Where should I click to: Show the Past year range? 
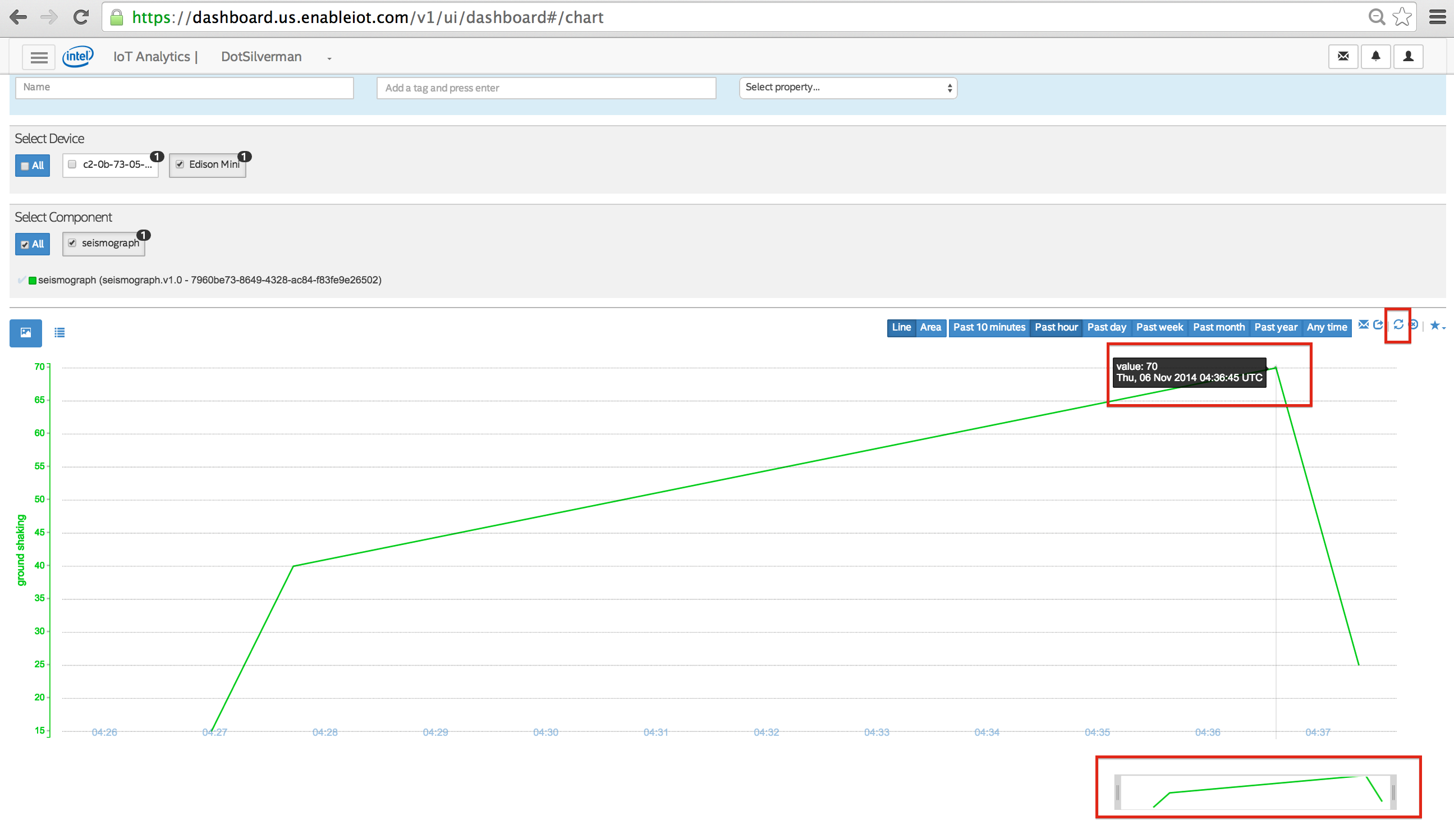(x=1276, y=327)
